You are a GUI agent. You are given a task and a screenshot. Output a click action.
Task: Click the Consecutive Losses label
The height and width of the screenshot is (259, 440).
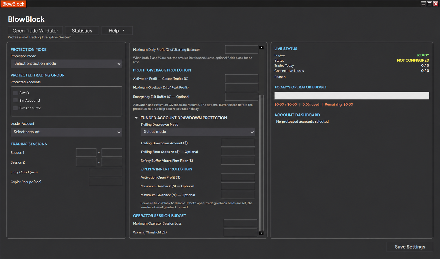[x=289, y=71]
